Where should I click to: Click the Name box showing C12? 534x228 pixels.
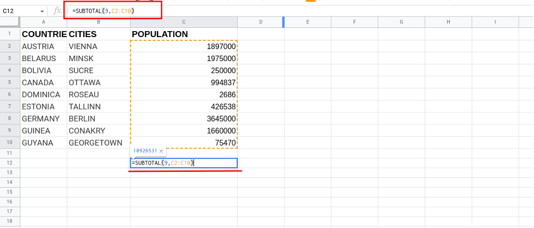click(24, 11)
